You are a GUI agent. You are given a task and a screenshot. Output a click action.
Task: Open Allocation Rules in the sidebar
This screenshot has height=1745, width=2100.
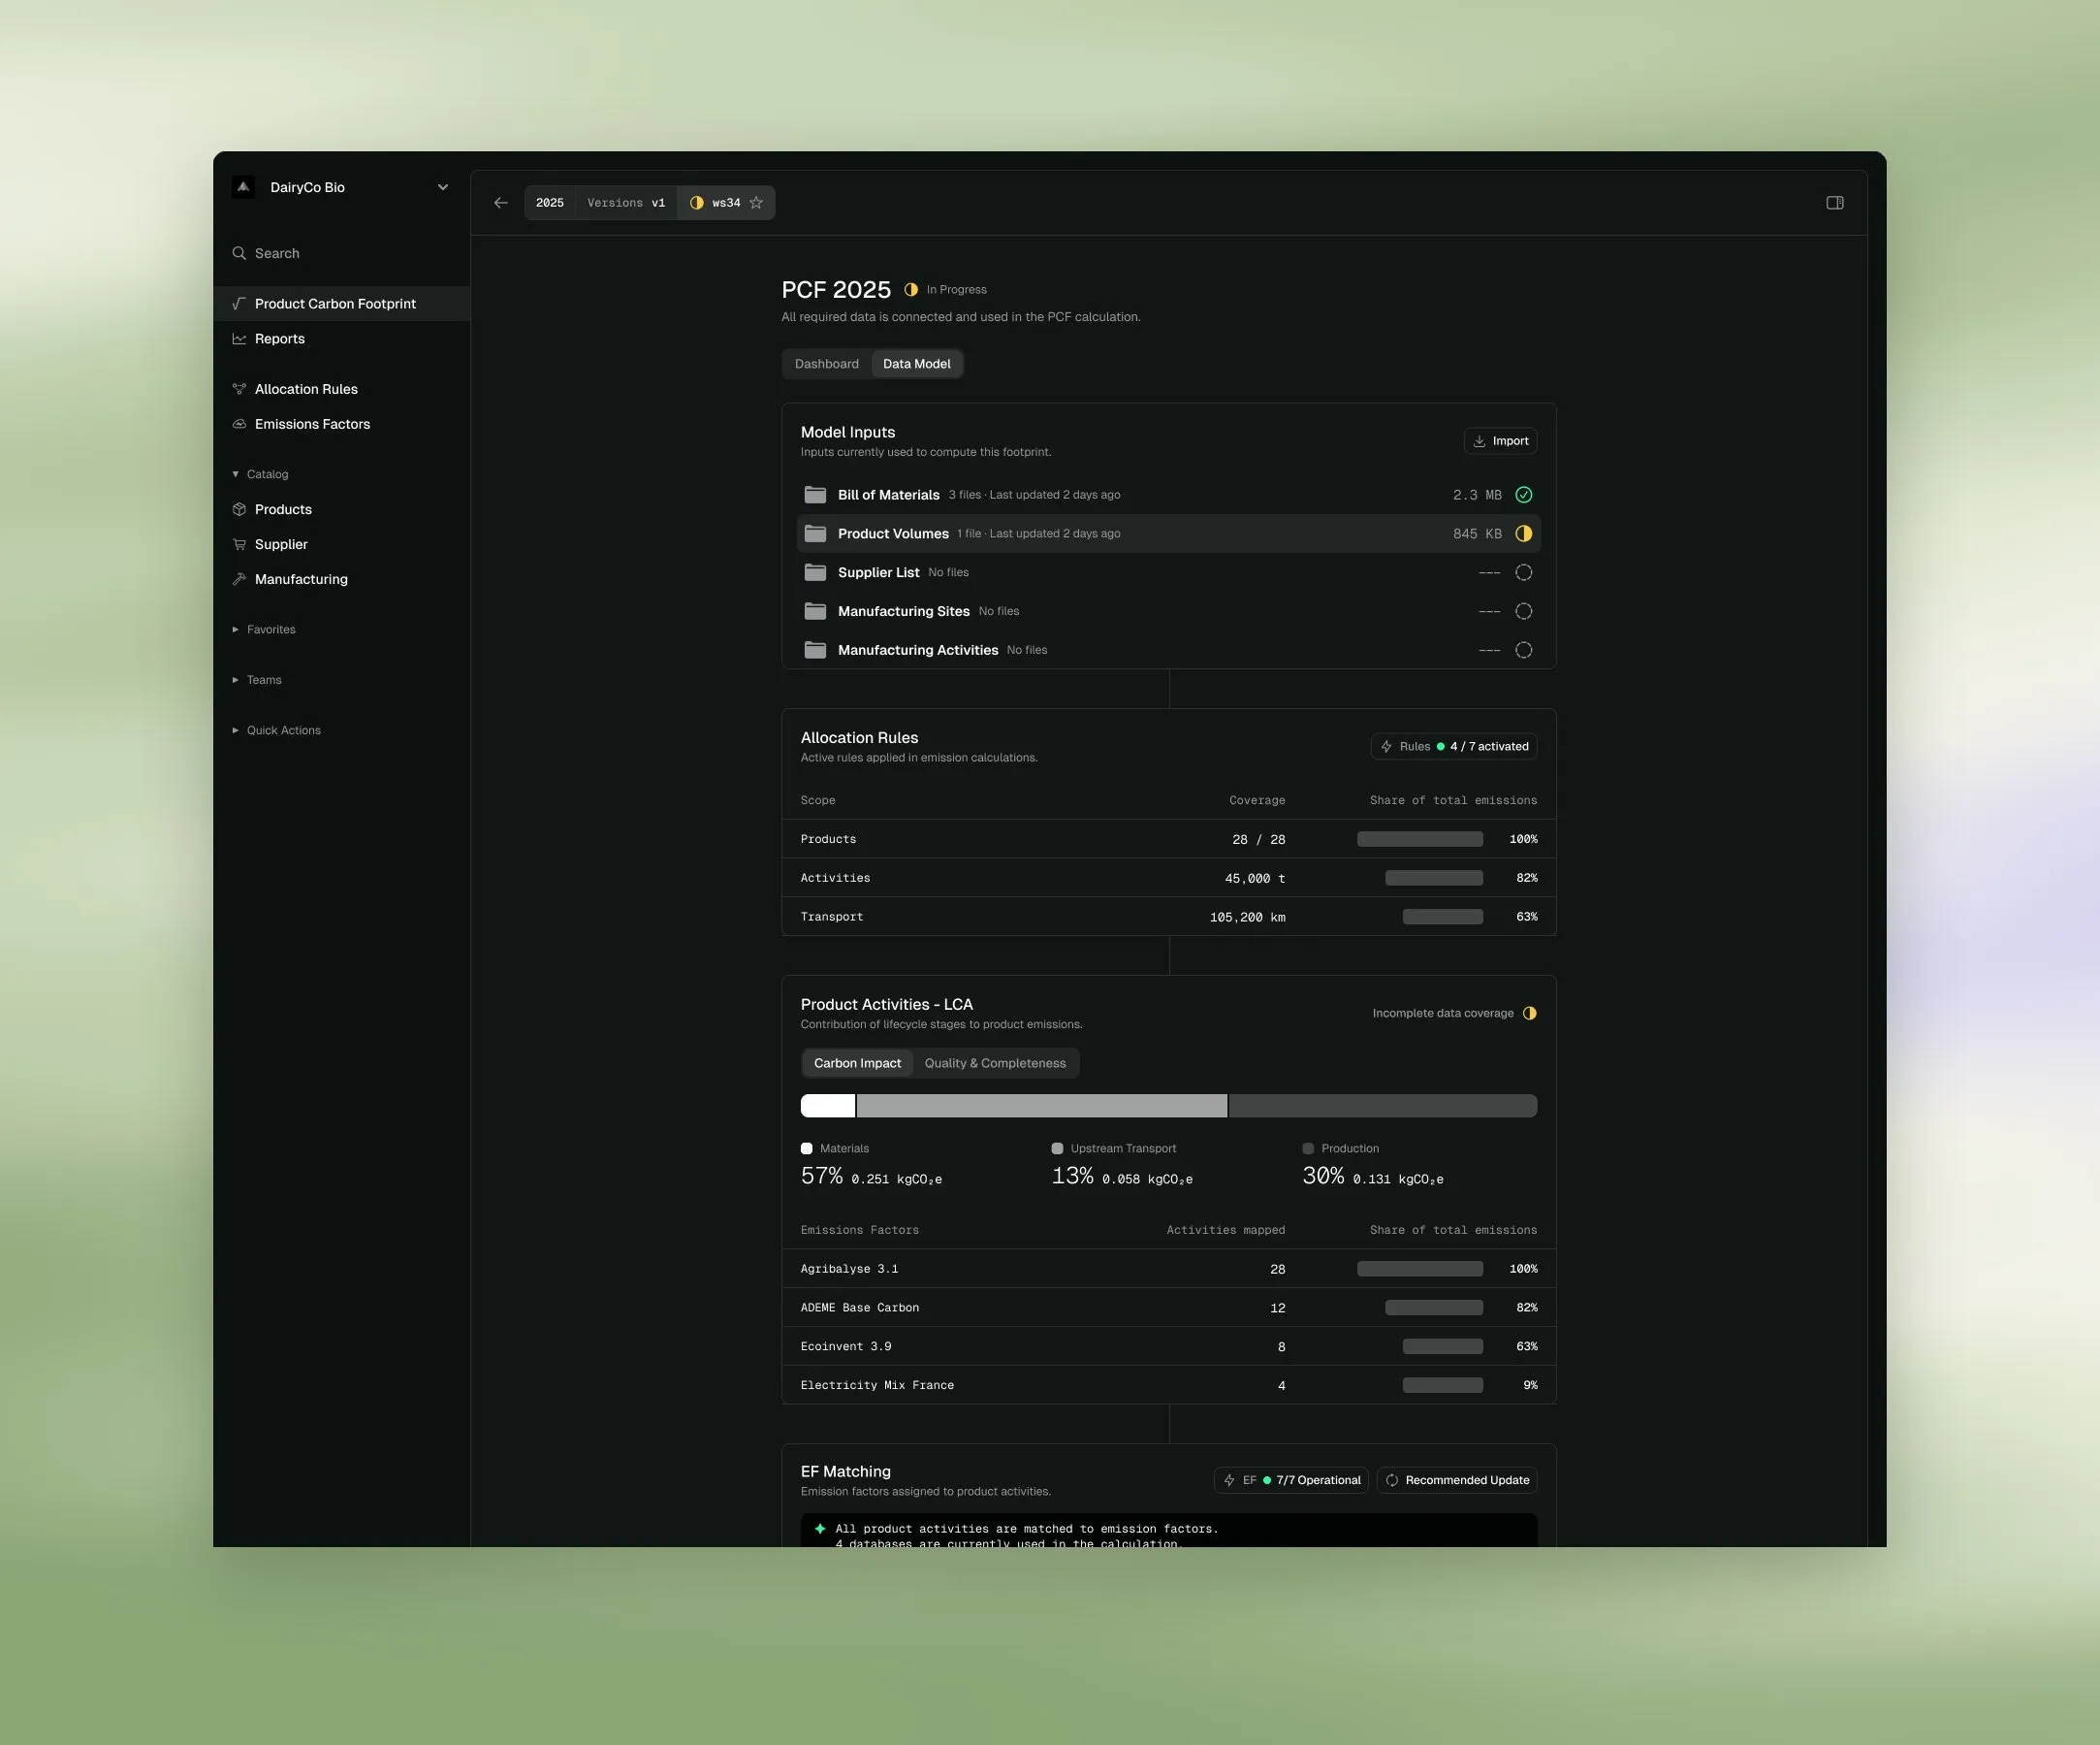(342, 389)
